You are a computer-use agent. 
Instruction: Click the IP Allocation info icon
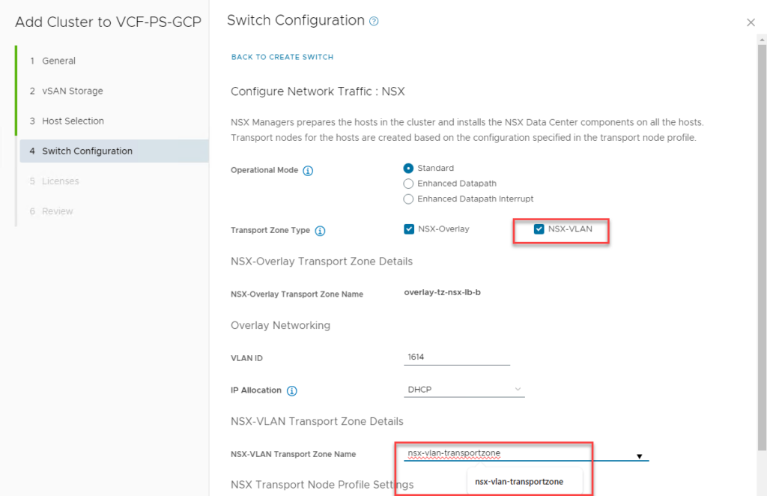click(292, 391)
